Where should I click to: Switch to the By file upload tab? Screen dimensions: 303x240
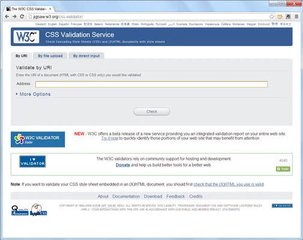(50, 56)
